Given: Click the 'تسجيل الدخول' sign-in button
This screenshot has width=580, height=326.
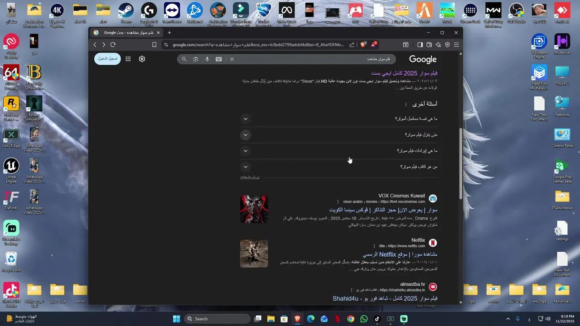Looking at the screenshot, I should (x=108, y=59).
